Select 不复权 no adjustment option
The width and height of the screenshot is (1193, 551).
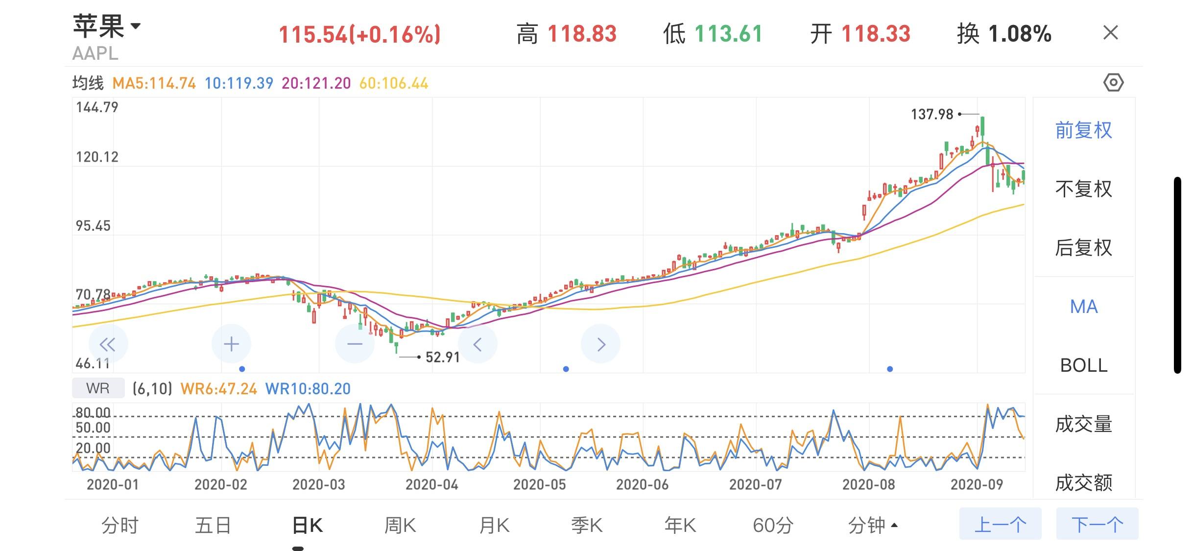coord(1083,189)
